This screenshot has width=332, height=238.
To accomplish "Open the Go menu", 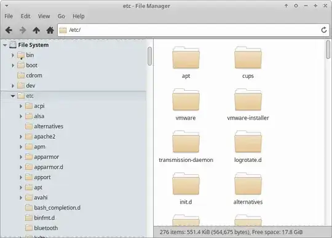I will click(x=61, y=17).
